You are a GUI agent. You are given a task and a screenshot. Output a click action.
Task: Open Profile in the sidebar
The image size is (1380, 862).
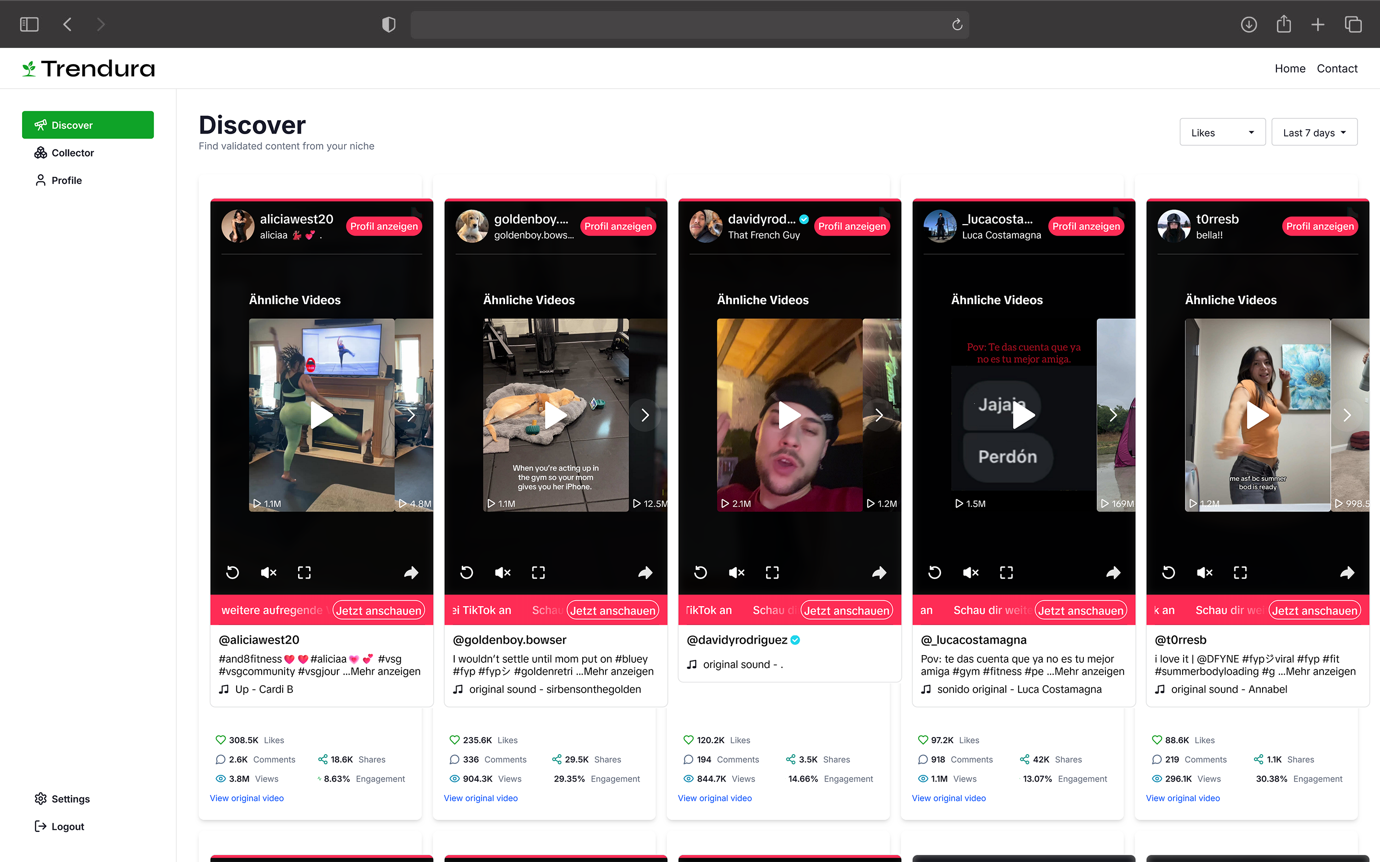(66, 180)
